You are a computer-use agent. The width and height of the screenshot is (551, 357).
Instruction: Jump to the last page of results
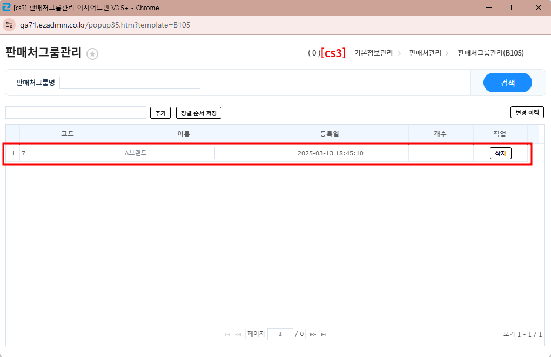[x=324, y=335]
